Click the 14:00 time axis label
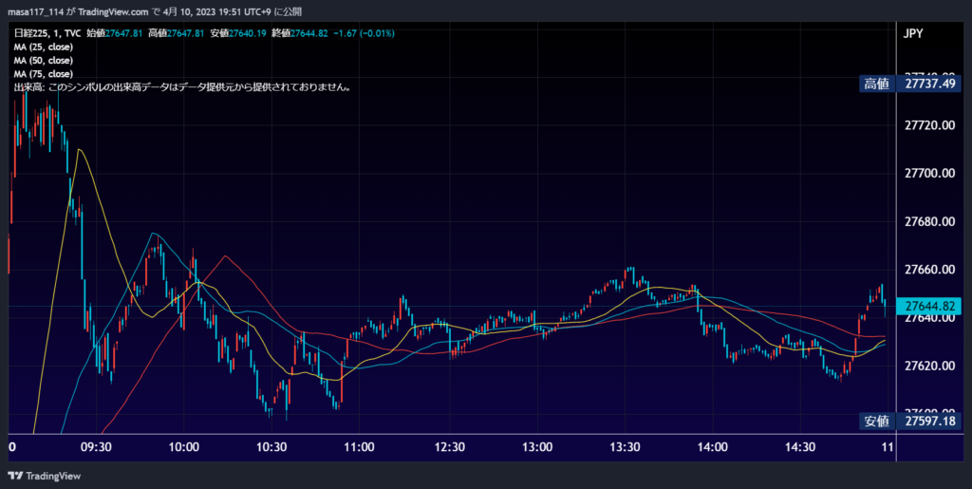Viewport: 972px width, 489px height. point(712,447)
